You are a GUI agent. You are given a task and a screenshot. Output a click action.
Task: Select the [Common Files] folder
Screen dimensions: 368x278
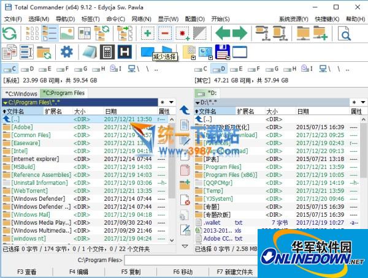click(x=31, y=135)
